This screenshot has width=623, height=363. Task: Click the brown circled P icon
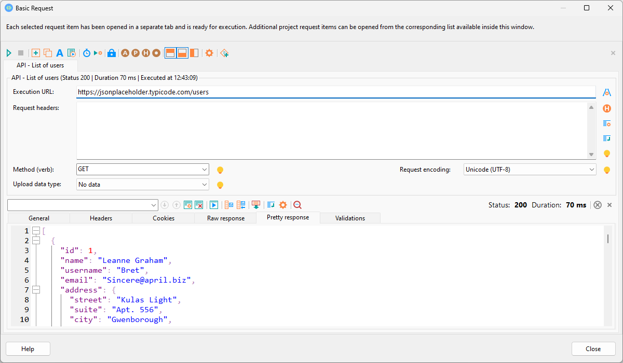click(136, 53)
